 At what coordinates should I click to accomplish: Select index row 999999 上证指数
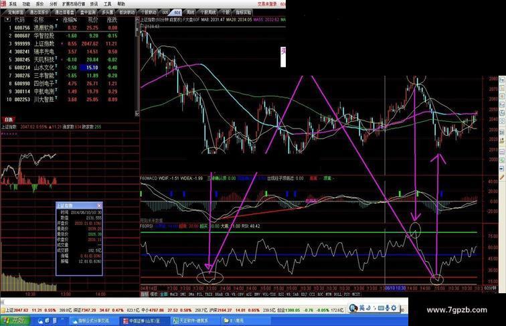[x=62, y=44]
